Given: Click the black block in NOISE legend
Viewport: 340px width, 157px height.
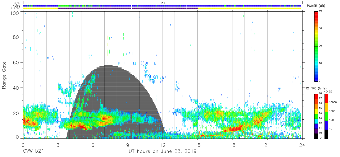Looking at the screenshot, I should click(x=326, y=134).
